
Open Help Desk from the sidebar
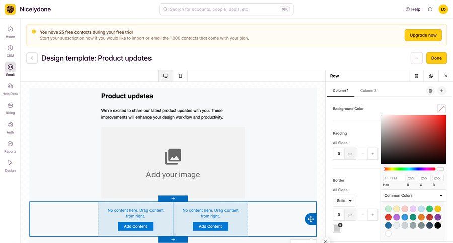tap(10, 88)
